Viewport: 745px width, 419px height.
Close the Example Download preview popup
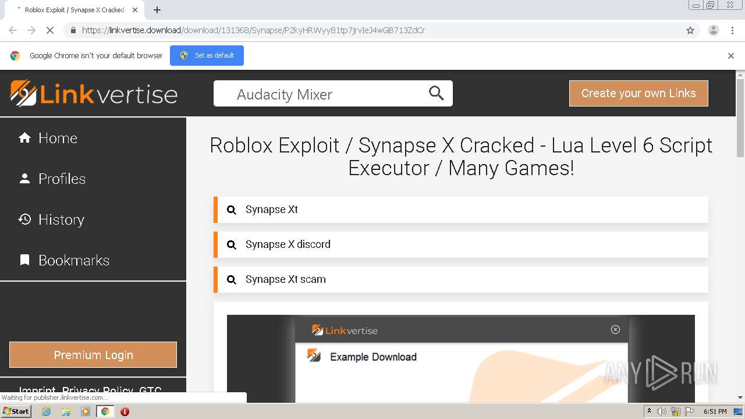(x=615, y=329)
